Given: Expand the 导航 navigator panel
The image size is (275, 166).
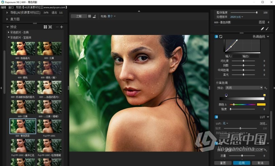Looking at the screenshot, I should click(7, 13).
